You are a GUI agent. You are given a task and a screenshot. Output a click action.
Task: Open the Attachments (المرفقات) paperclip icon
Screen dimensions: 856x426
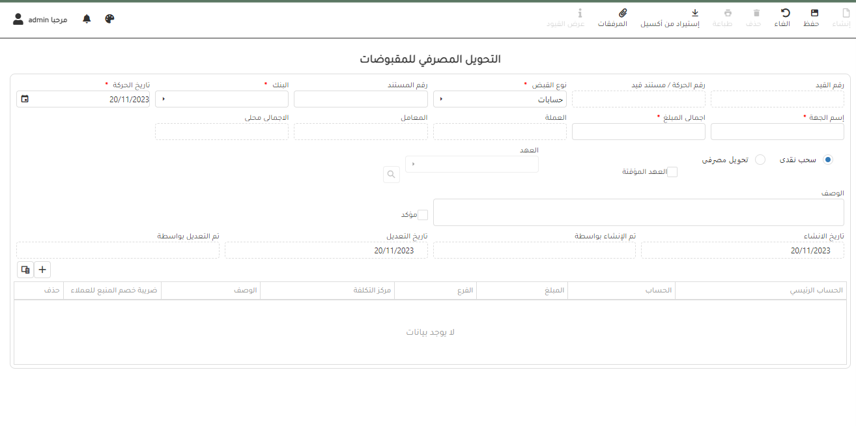click(622, 13)
